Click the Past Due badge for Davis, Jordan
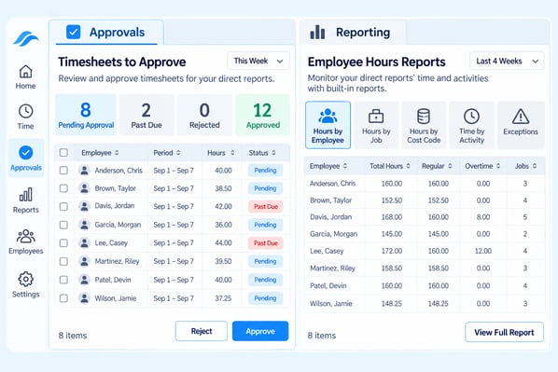The image size is (558, 372). coord(266,206)
